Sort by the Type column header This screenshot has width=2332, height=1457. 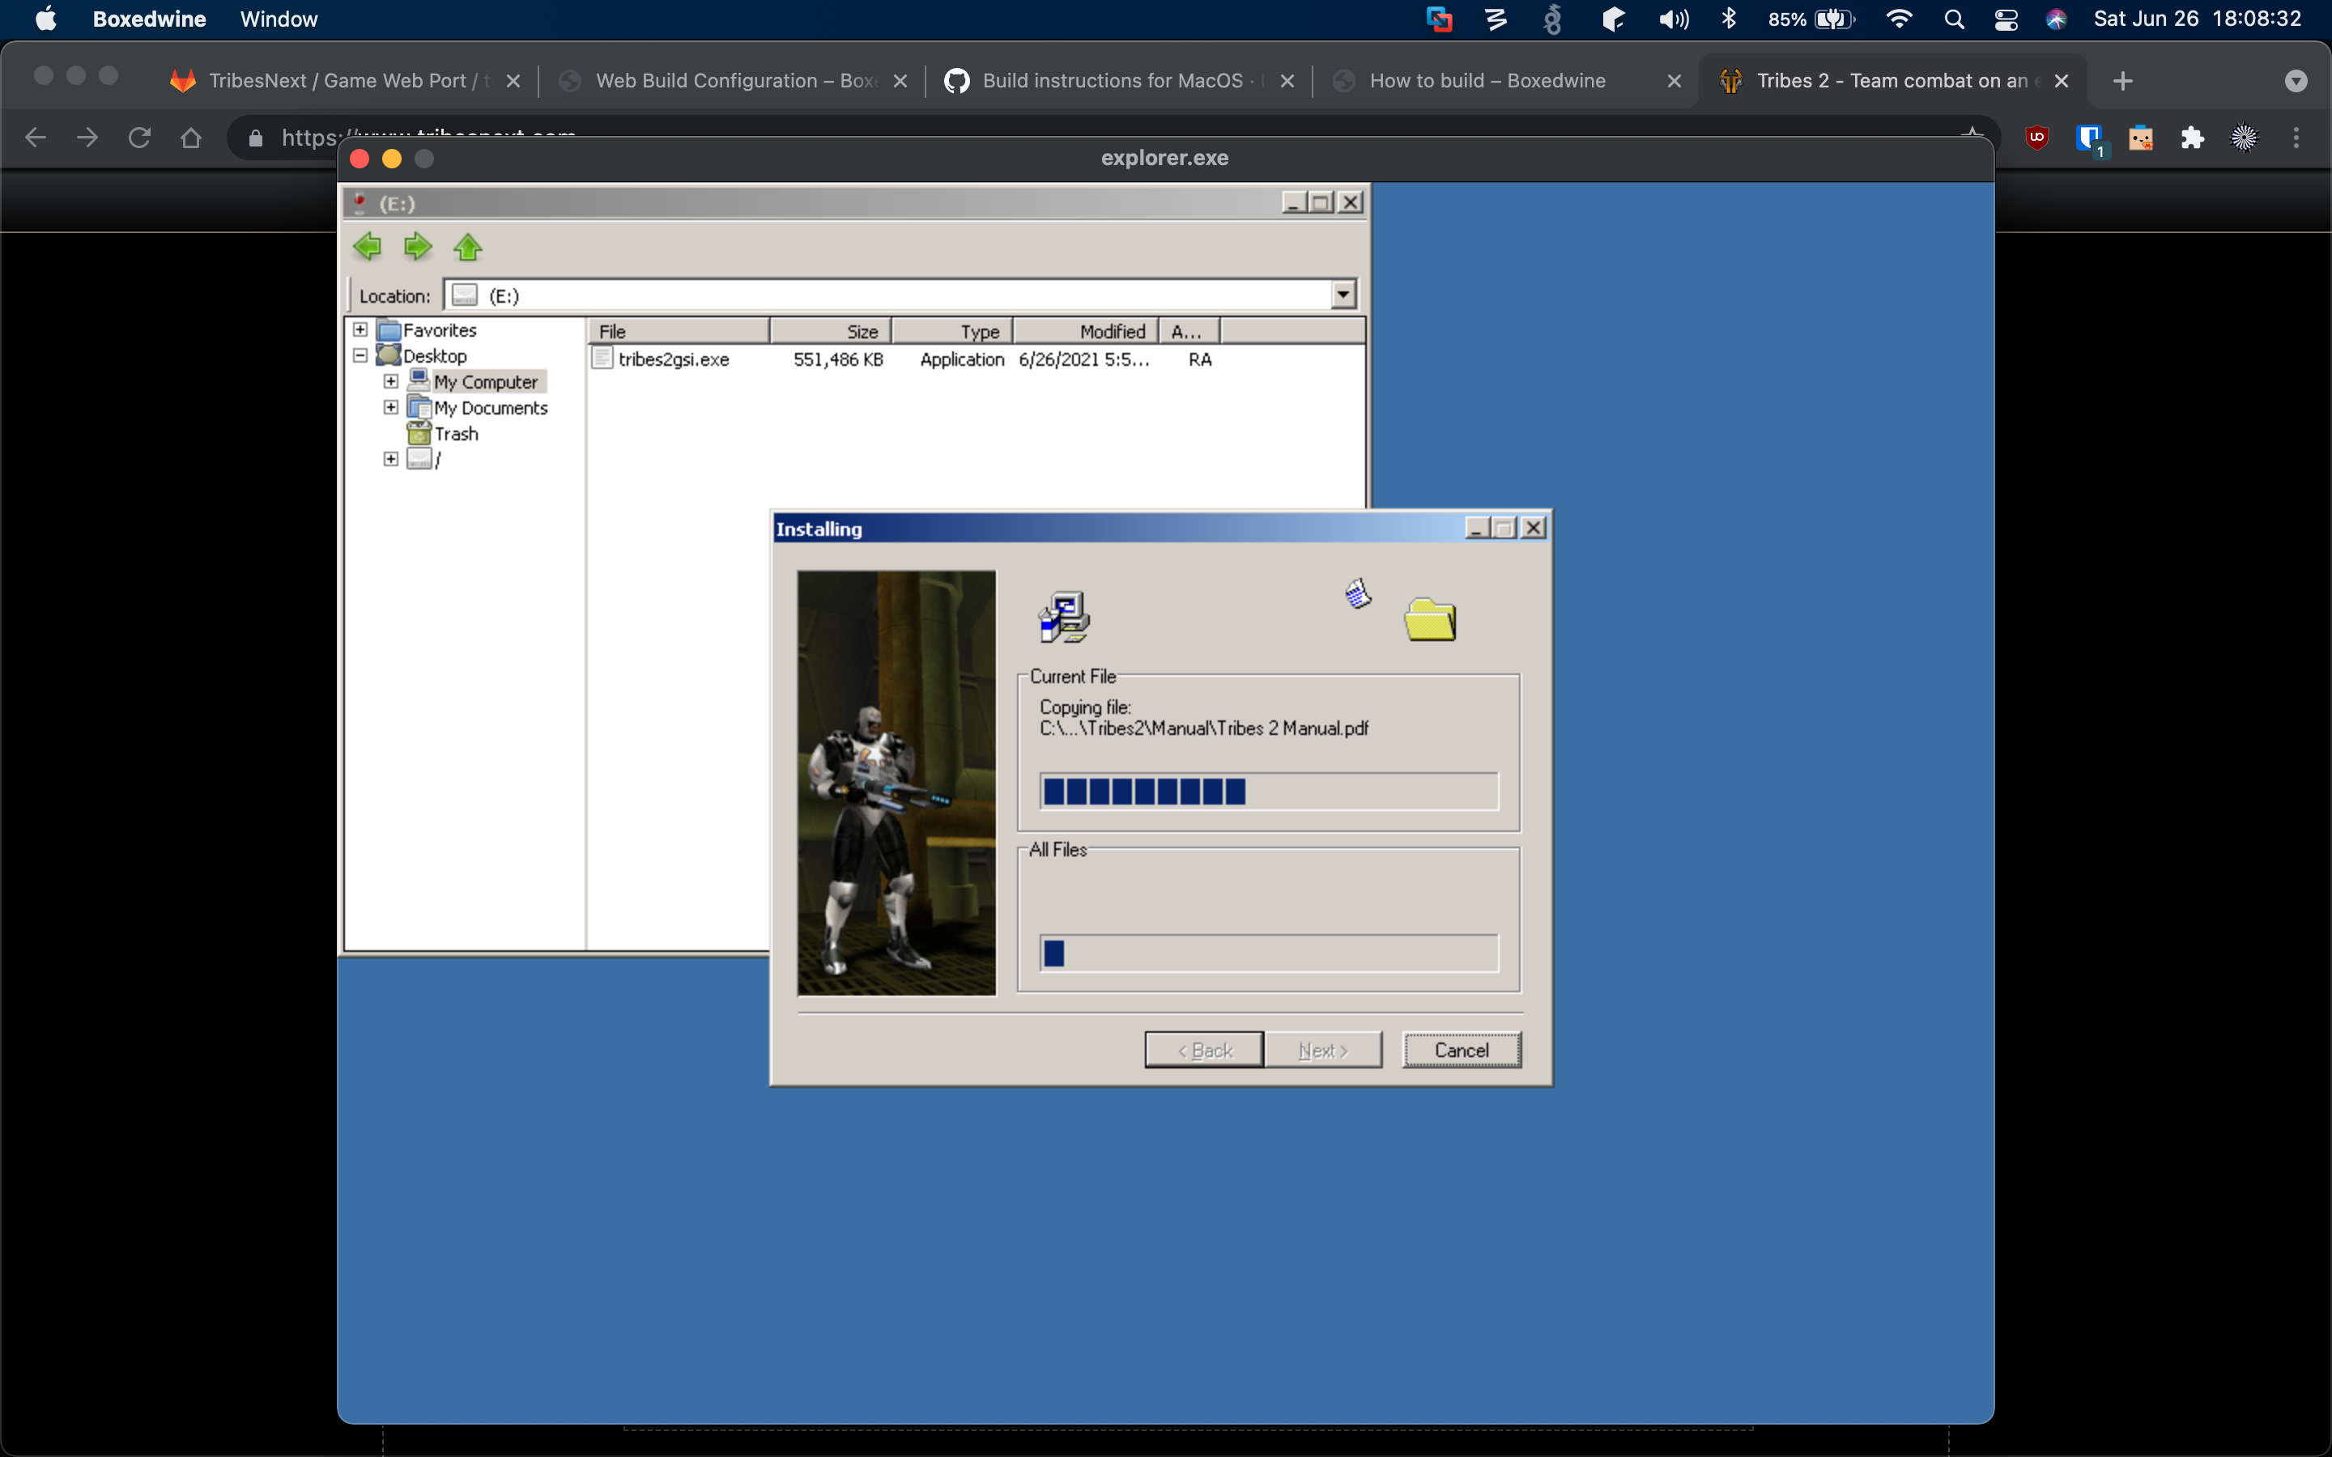[x=952, y=332]
